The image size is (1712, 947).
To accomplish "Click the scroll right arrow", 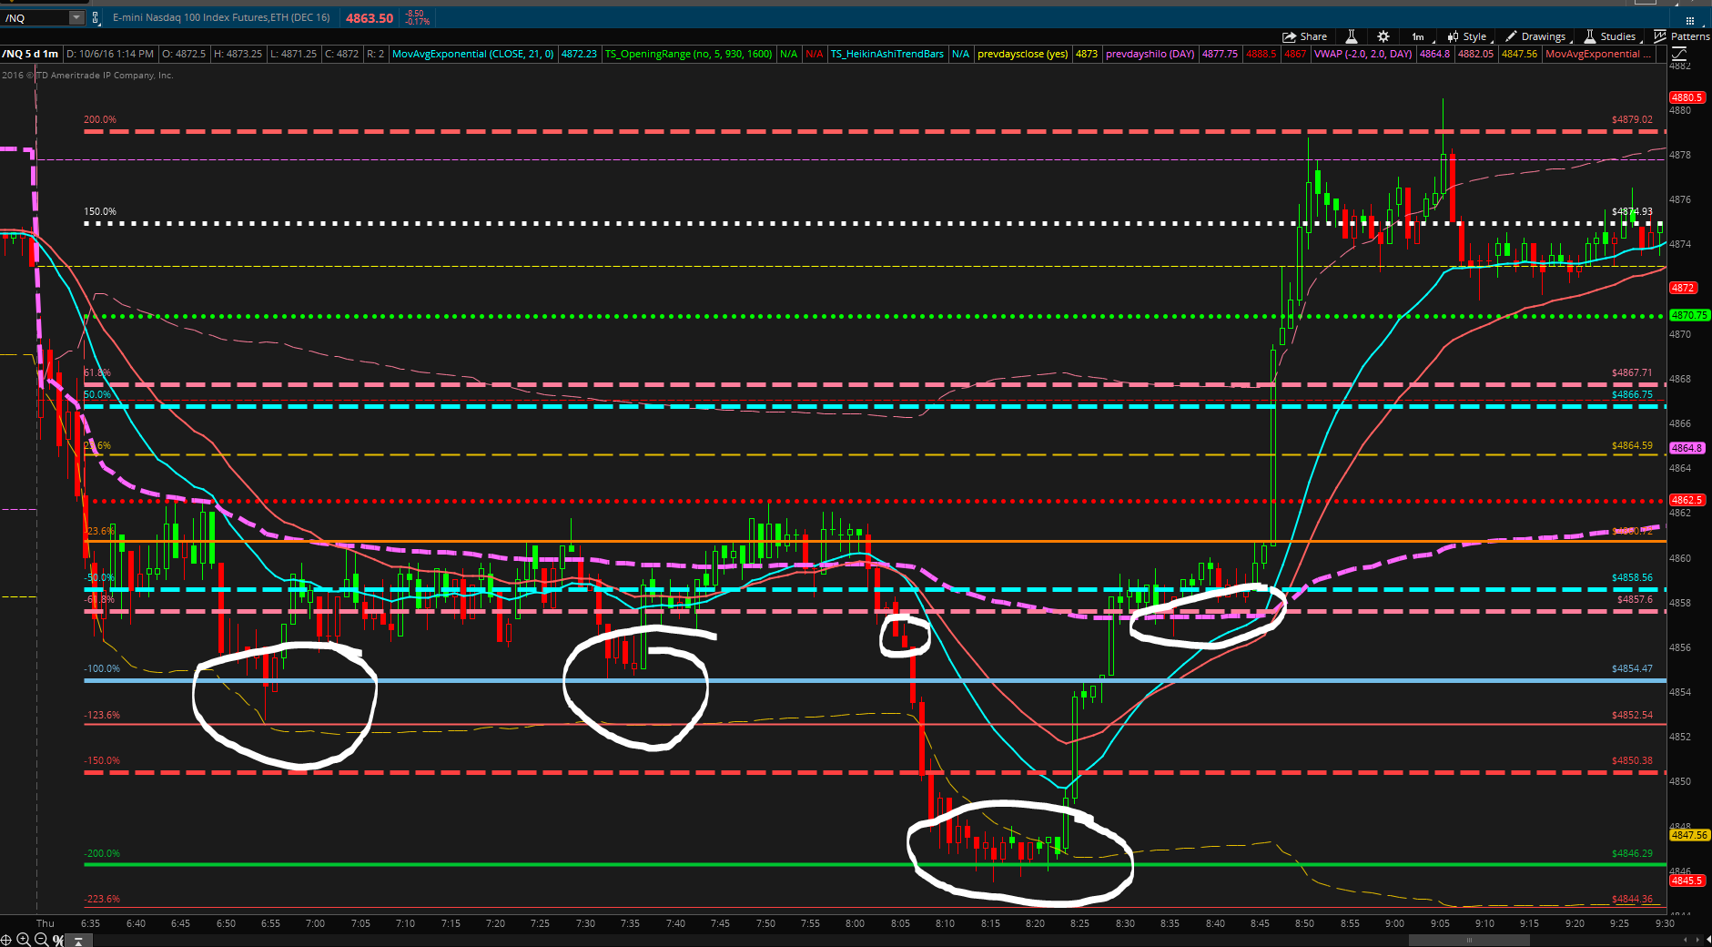I will 1698,940.
